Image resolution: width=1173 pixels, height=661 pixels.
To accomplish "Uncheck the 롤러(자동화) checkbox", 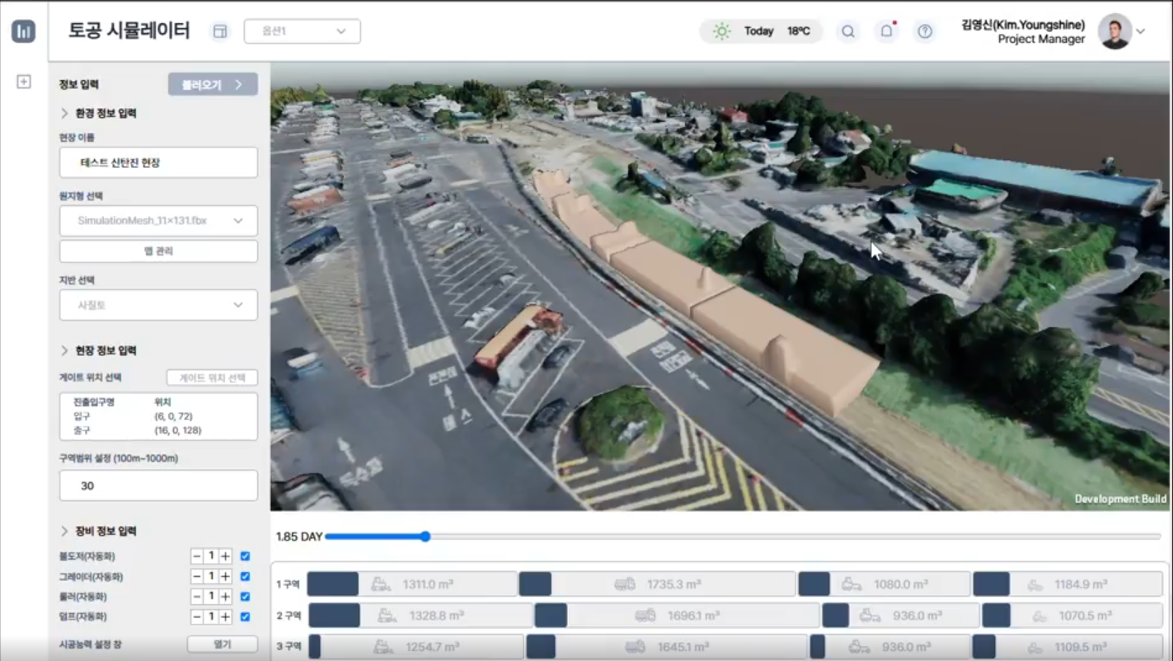I will 245,596.
